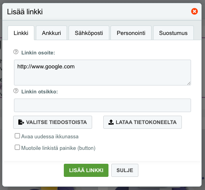
Task: Click the empty Linkin otsikko field
Action: [x=102, y=105]
